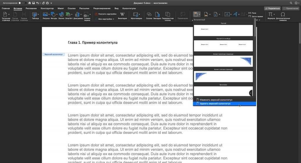Click the Значки icons button
This screenshot has height=163, width=301.
click(x=61, y=16)
